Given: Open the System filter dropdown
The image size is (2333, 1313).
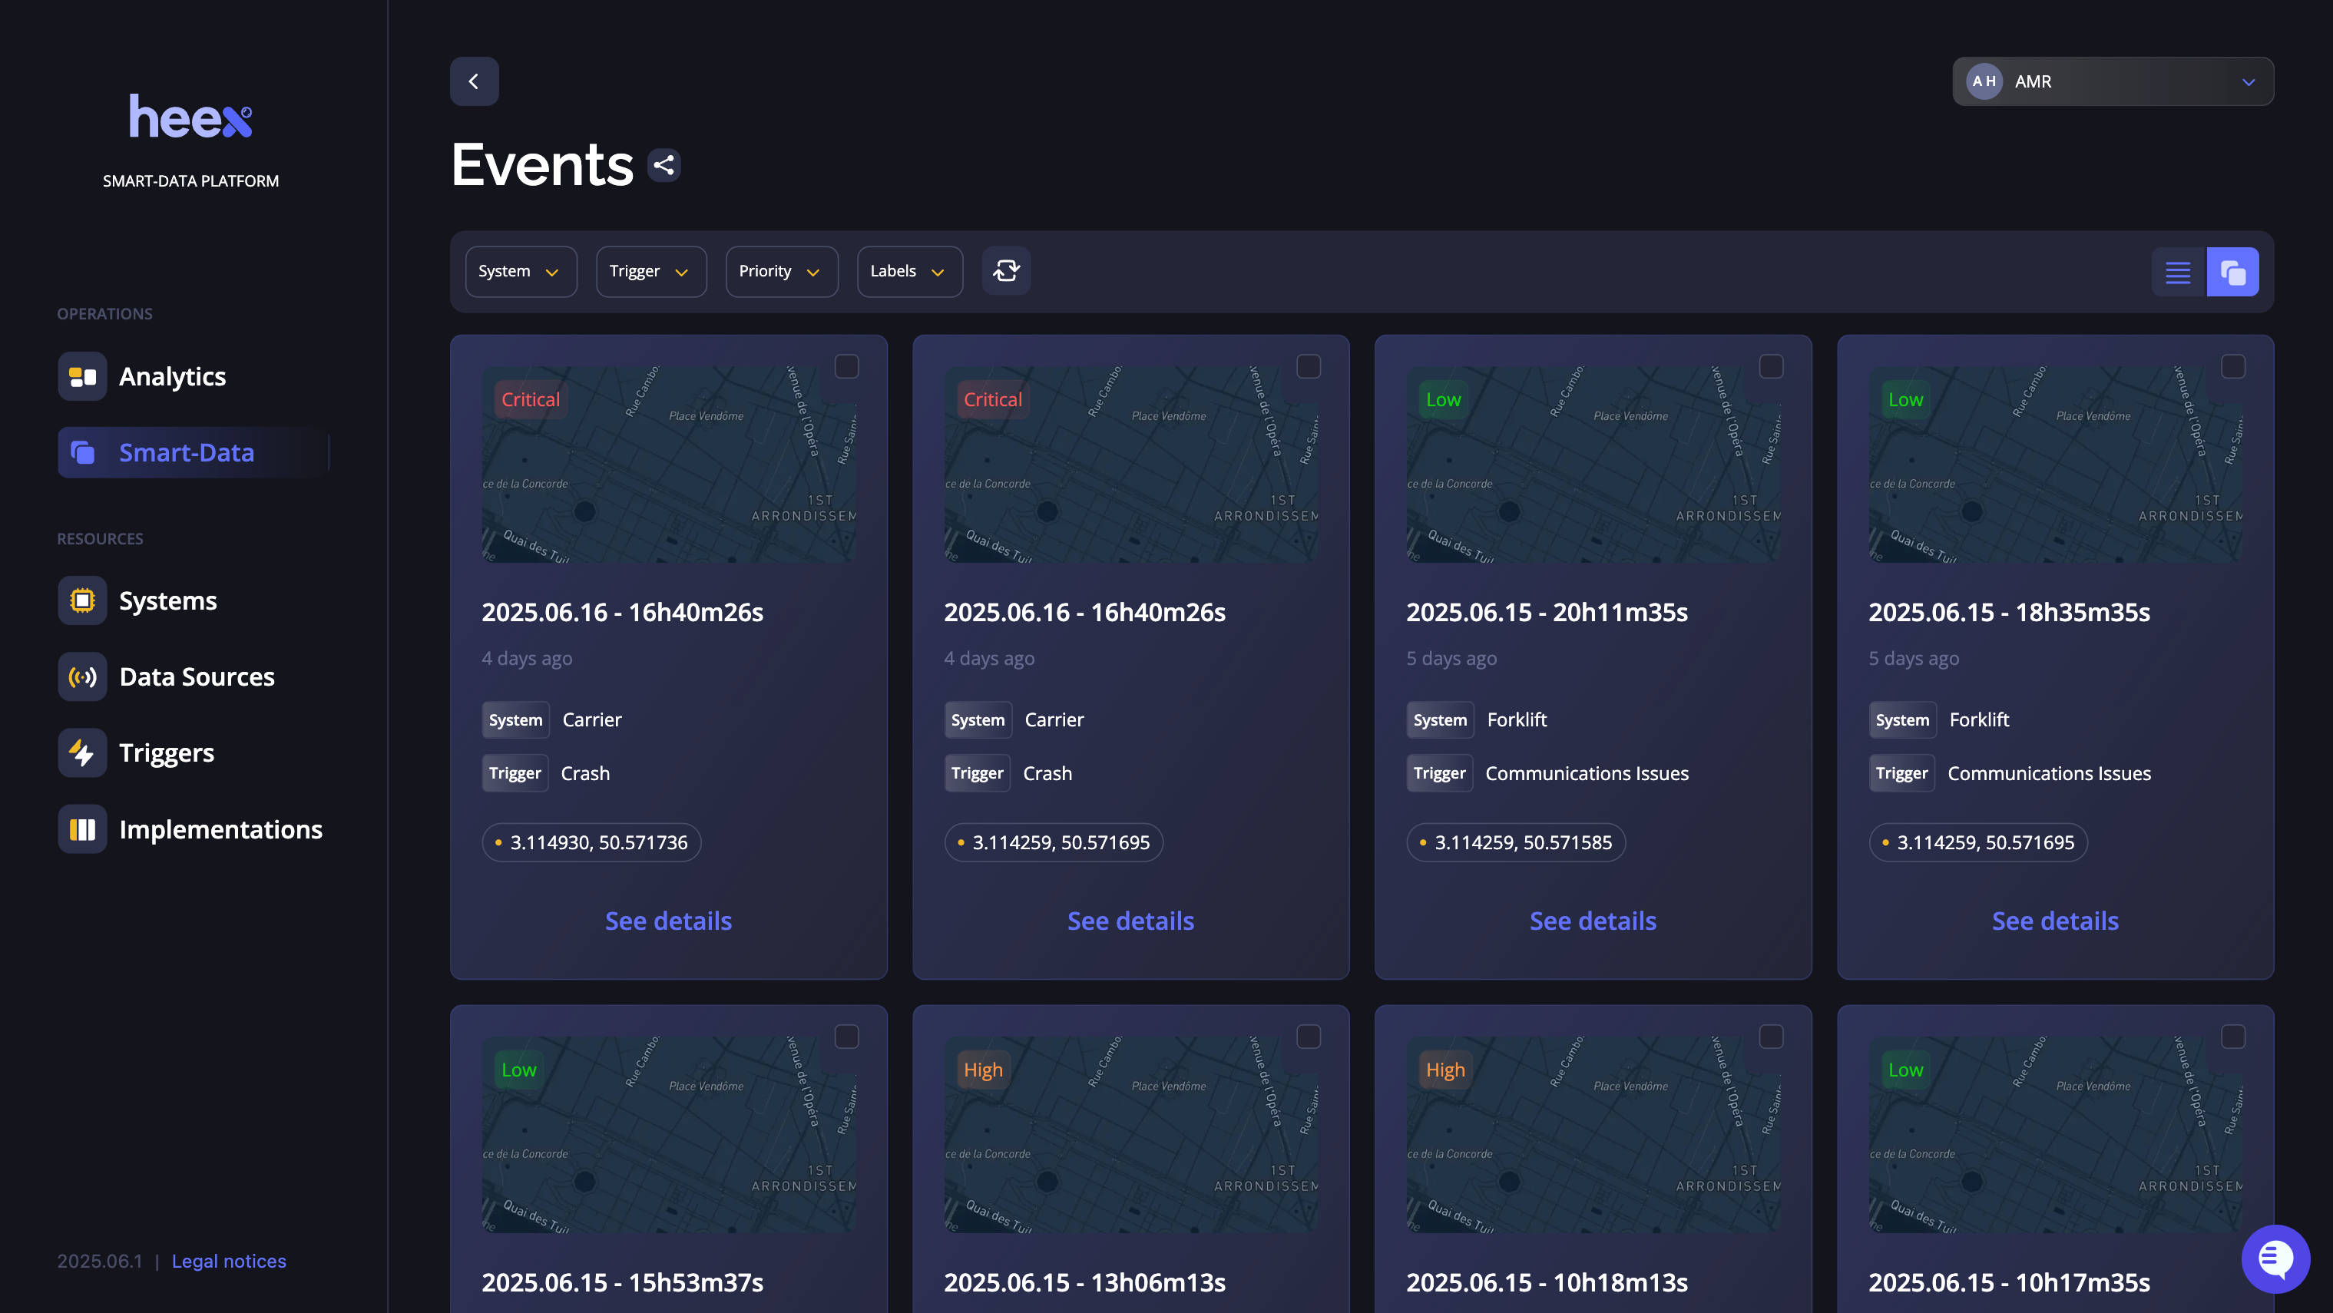Looking at the screenshot, I should [x=521, y=272].
